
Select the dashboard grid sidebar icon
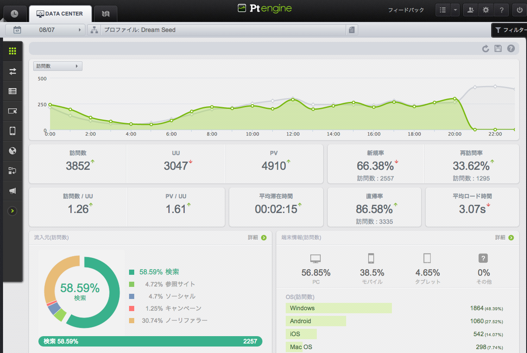click(13, 51)
